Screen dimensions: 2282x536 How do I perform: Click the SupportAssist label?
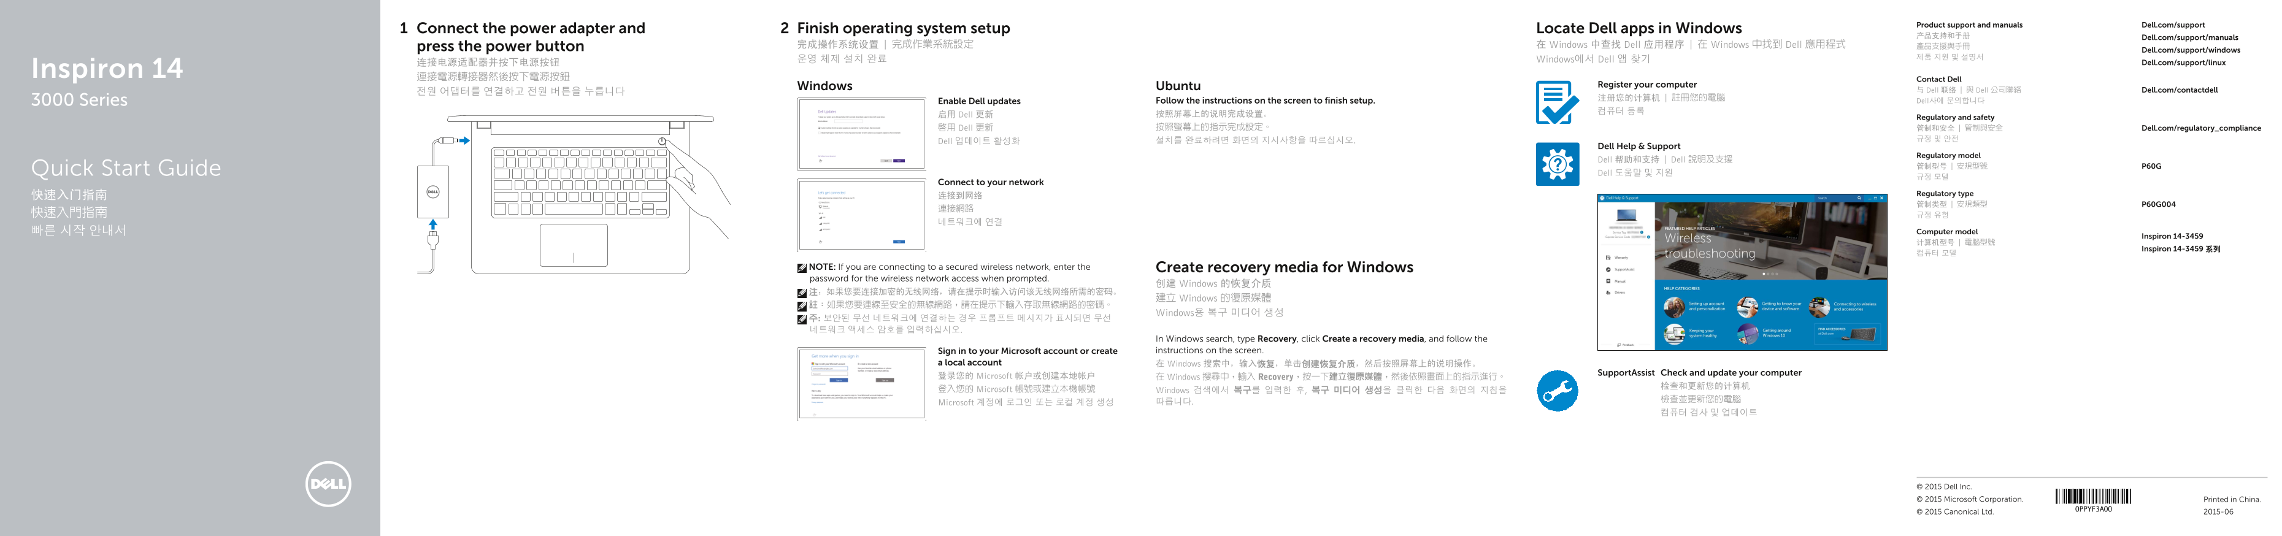1624,373
